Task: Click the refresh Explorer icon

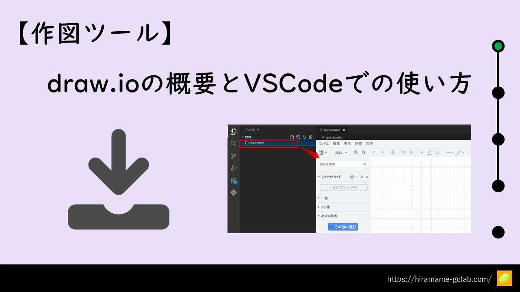Action: 304,137
